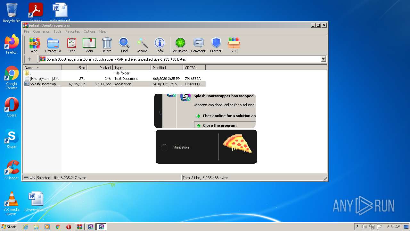
Task: Click the SFX toolbar icon
Action: click(234, 45)
